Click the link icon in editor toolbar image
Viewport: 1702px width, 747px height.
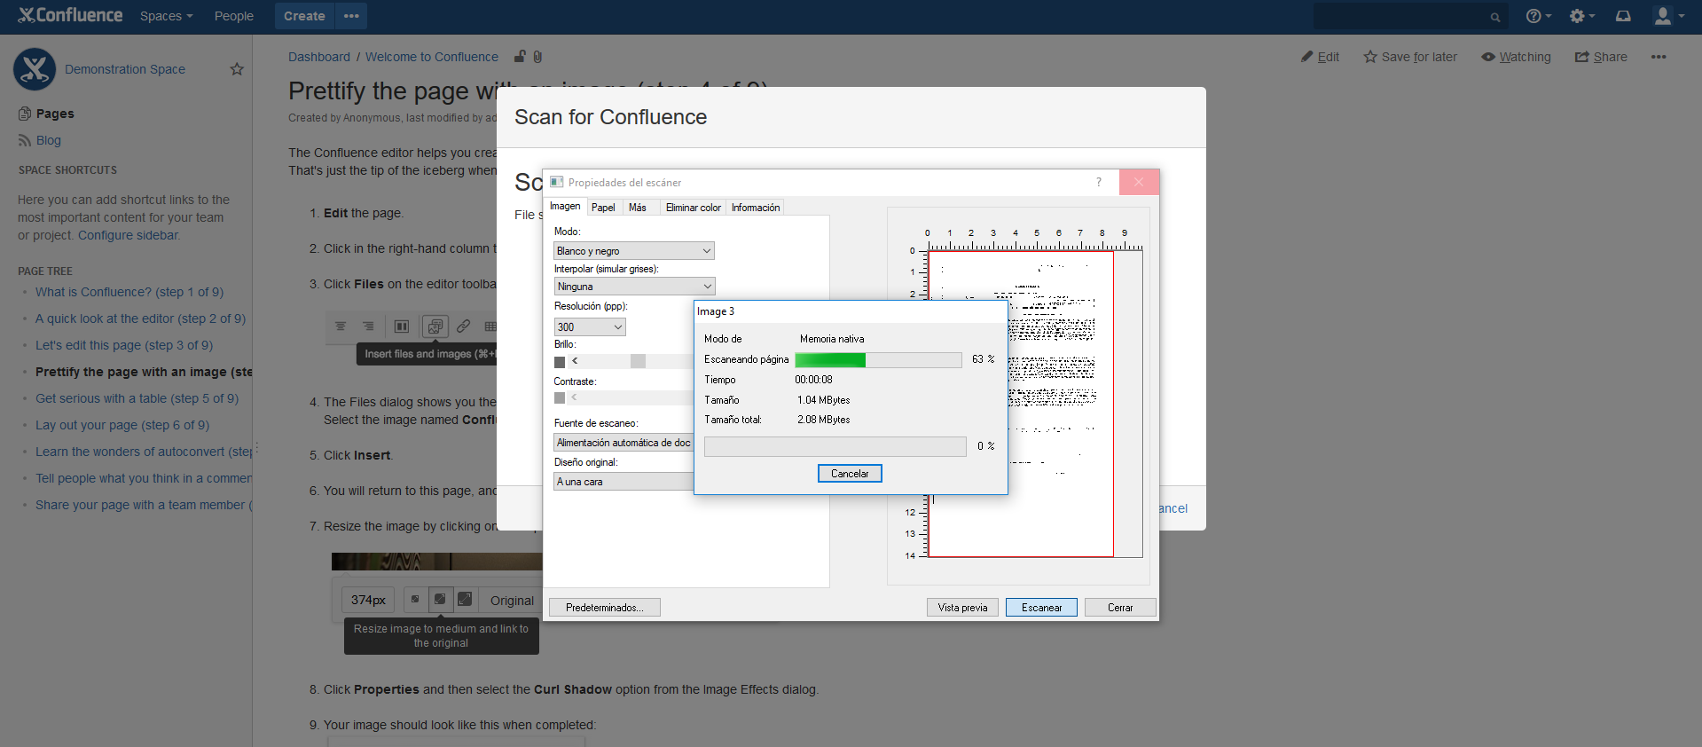pyautogui.click(x=463, y=326)
